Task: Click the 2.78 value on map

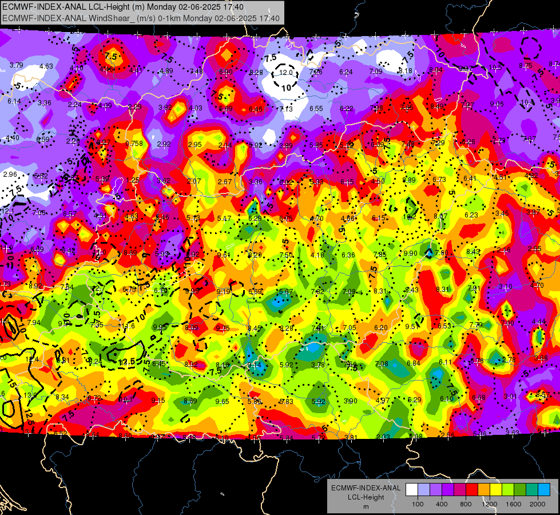Action: click(x=509, y=359)
